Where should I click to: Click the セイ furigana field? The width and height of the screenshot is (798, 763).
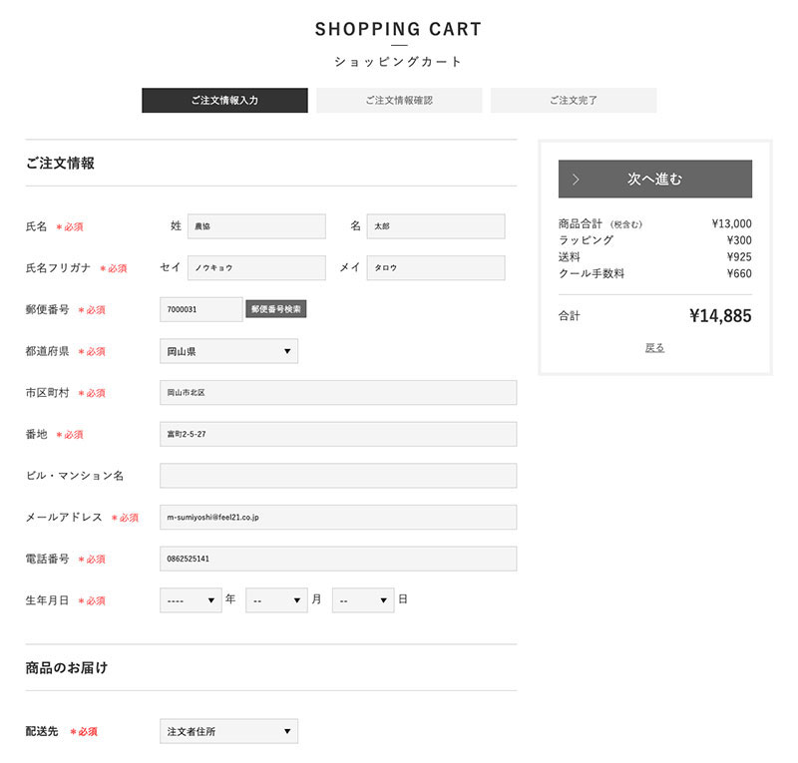(256, 267)
